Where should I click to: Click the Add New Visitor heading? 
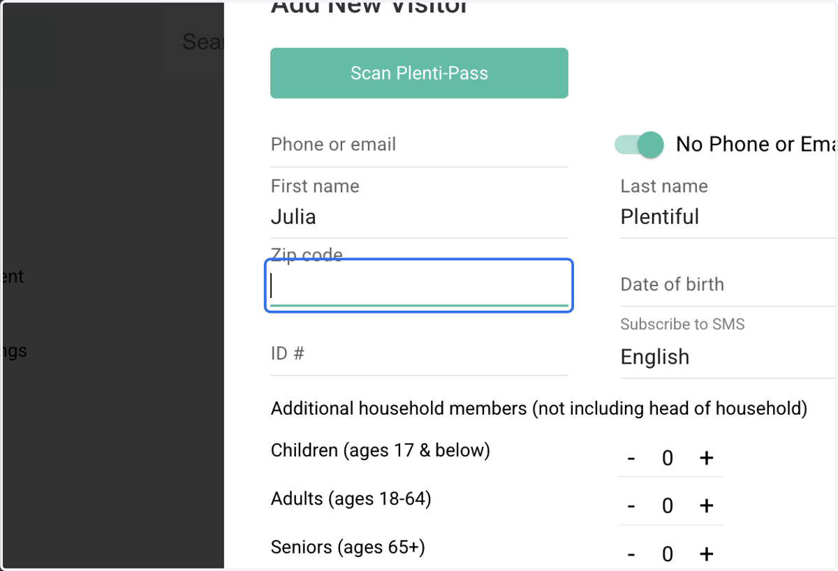coord(369,7)
